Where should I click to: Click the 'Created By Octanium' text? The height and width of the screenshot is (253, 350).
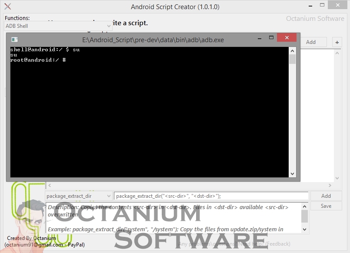(31, 238)
